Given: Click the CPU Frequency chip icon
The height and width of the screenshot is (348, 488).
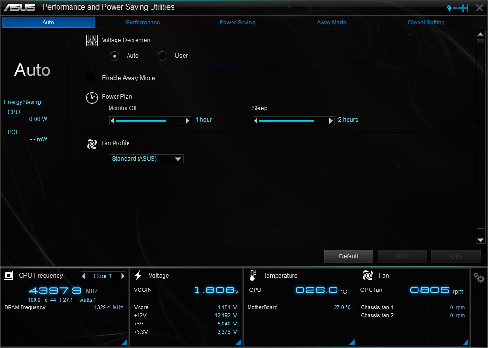Looking at the screenshot, I should point(9,275).
